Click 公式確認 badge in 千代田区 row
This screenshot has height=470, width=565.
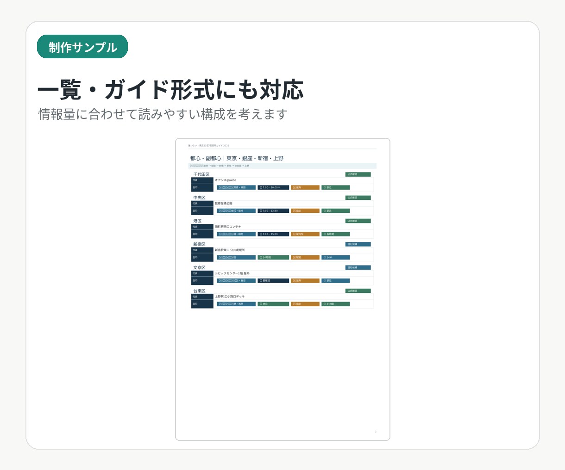point(358,174)
